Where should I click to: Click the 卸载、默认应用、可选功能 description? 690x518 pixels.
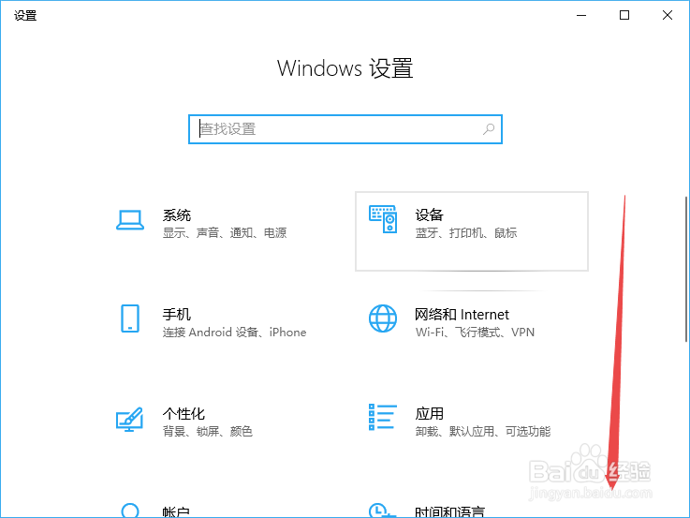pyautogui.click(x=483, y=431)
